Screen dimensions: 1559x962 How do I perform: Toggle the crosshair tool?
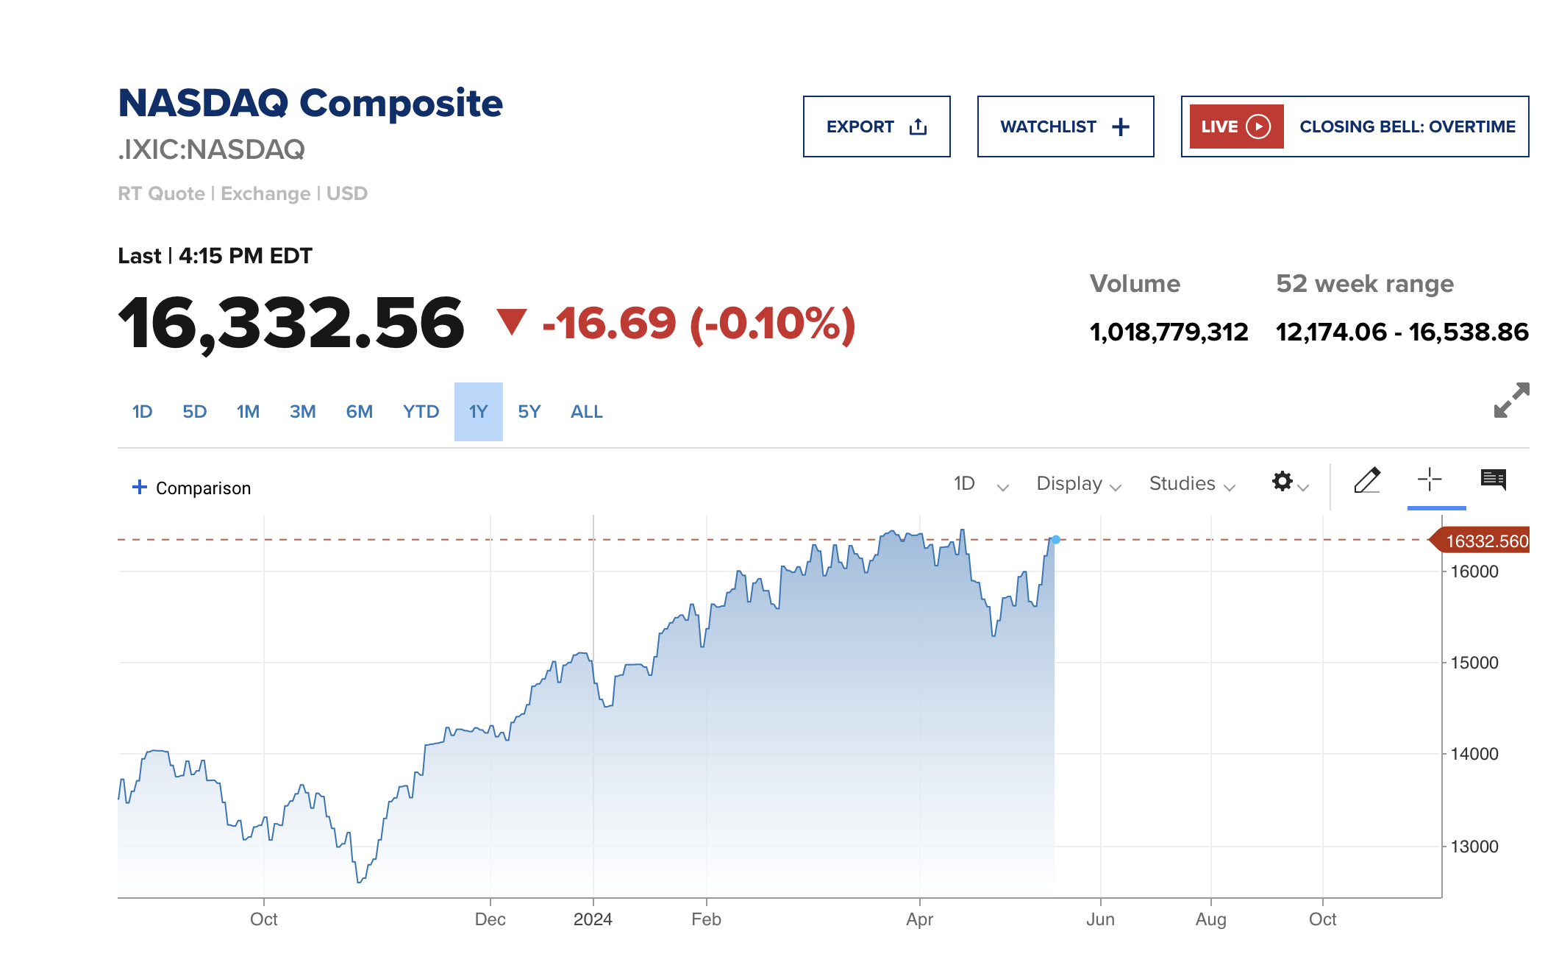click(x=1429, y=480)
